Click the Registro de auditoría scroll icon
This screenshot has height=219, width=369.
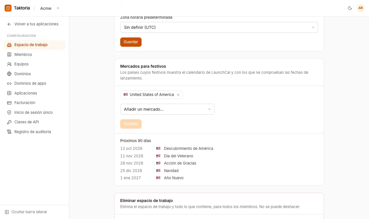click(9, 132)
